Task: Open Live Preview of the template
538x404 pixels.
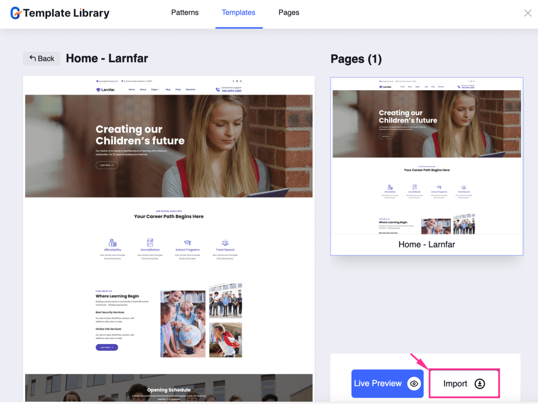Action: 387,384
